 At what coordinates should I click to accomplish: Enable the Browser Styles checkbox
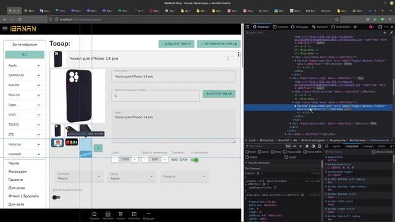[x=374, y=152]
